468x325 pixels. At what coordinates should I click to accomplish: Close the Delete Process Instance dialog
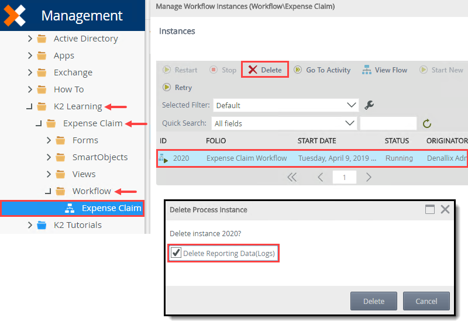tap(445, 209)
